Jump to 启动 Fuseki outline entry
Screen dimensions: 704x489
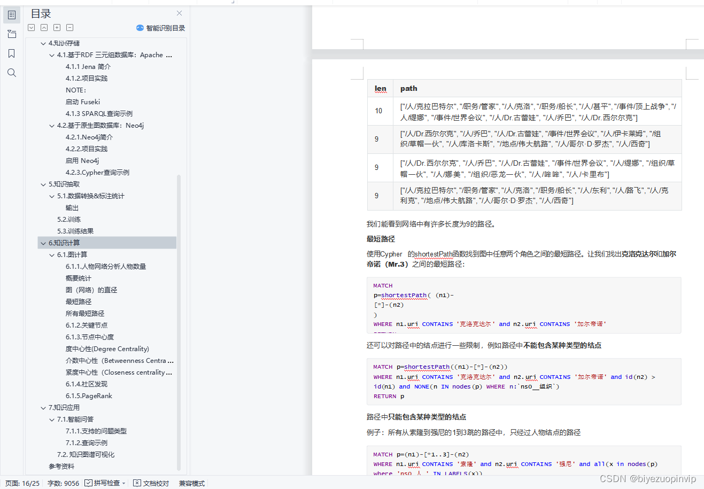coord(83,102)
